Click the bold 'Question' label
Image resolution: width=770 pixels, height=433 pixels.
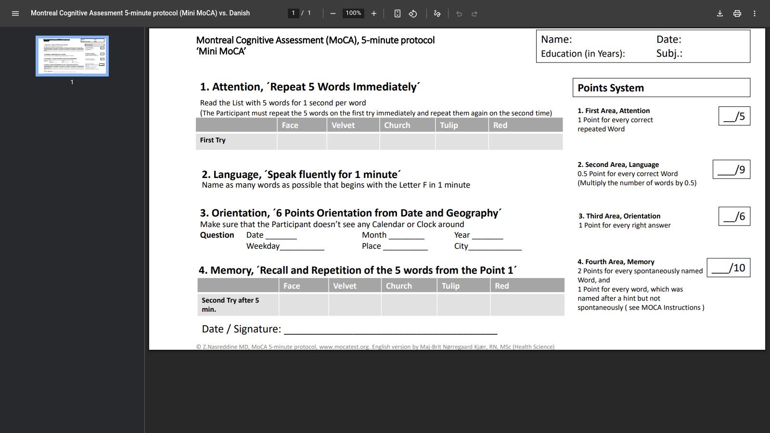(x=217, y=235)
